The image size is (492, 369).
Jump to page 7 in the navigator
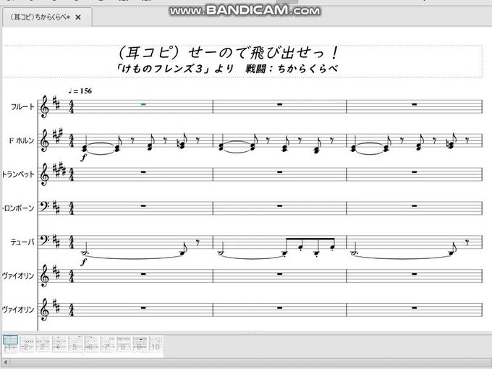coord(108,344)
